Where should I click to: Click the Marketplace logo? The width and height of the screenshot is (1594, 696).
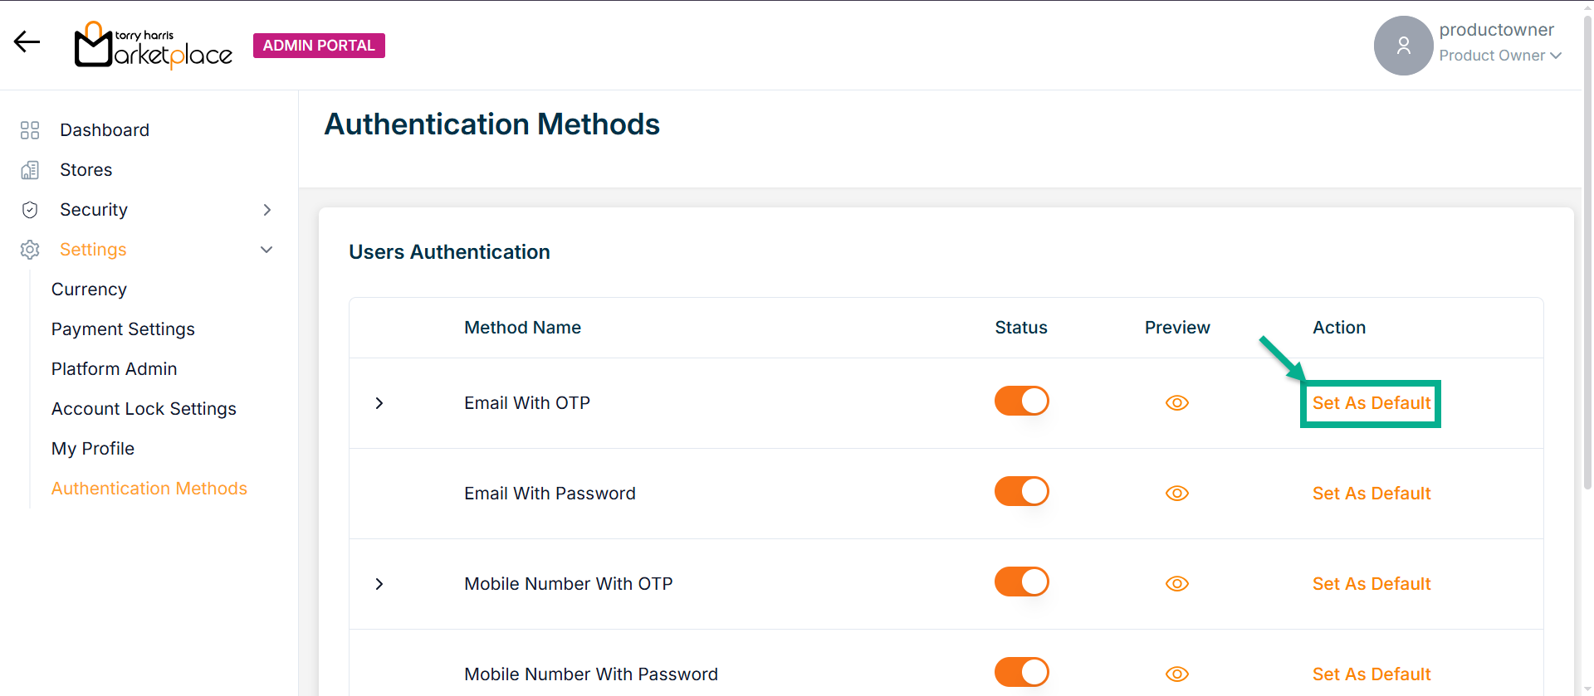[x=154, y=46]
